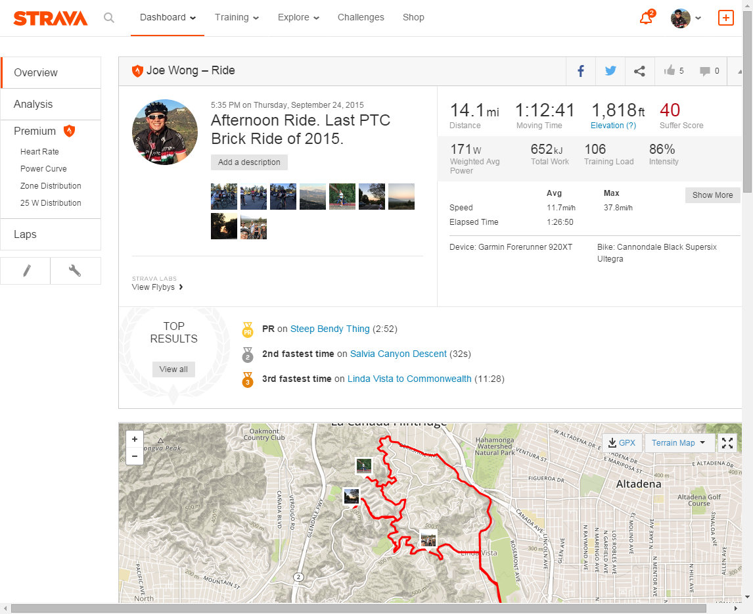Open the Terrain Map dropdown
The image size is (753, 614).
pos(679,443)
